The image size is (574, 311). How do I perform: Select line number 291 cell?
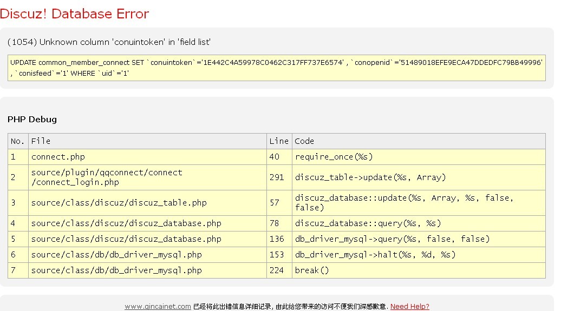(279, 177)
